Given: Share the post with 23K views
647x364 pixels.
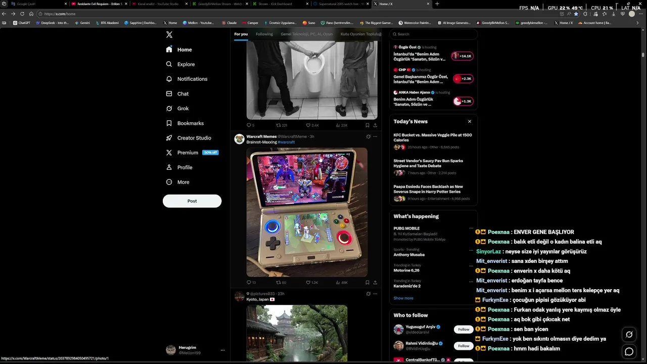Looking at the screenshot, I should [x=375, y=125].
